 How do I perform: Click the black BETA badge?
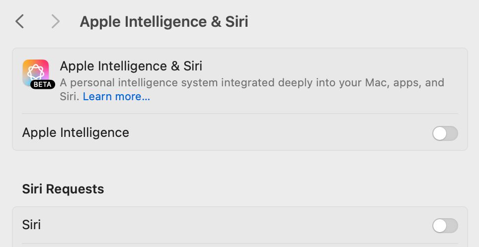click(x=42, y=84)
